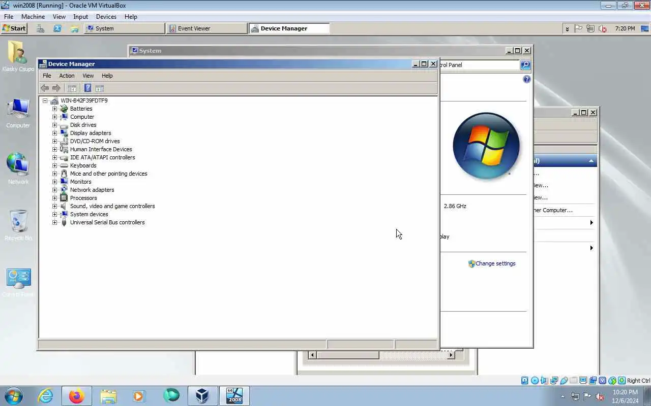Open VirtualBox Machine menu
This screenshot has width=651, height=406.
click(33, 17)
